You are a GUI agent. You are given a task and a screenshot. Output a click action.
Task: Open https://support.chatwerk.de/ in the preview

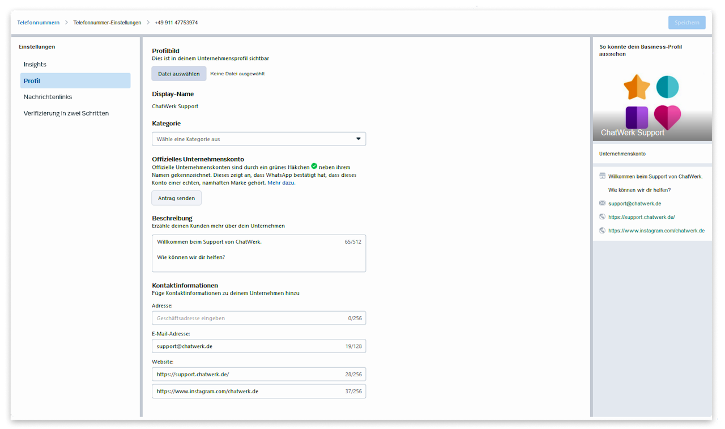point(642,217)
